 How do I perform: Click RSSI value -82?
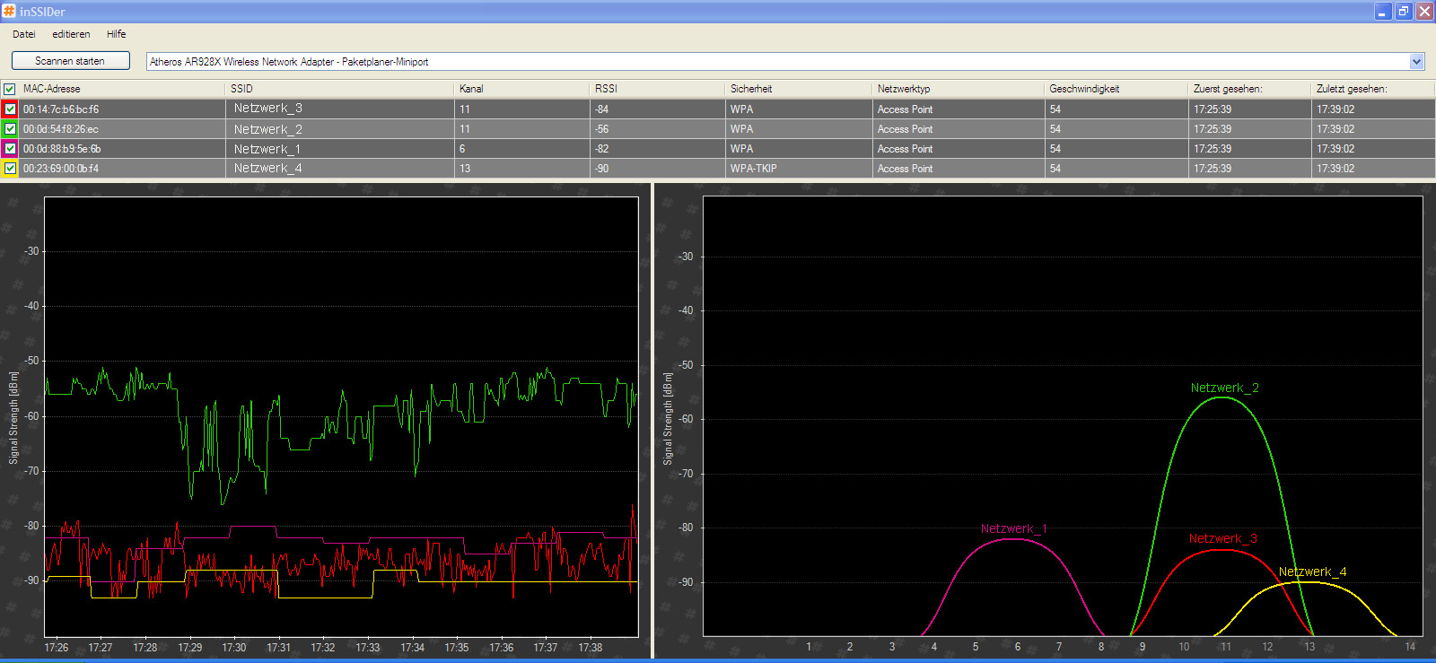pos(601,149)
